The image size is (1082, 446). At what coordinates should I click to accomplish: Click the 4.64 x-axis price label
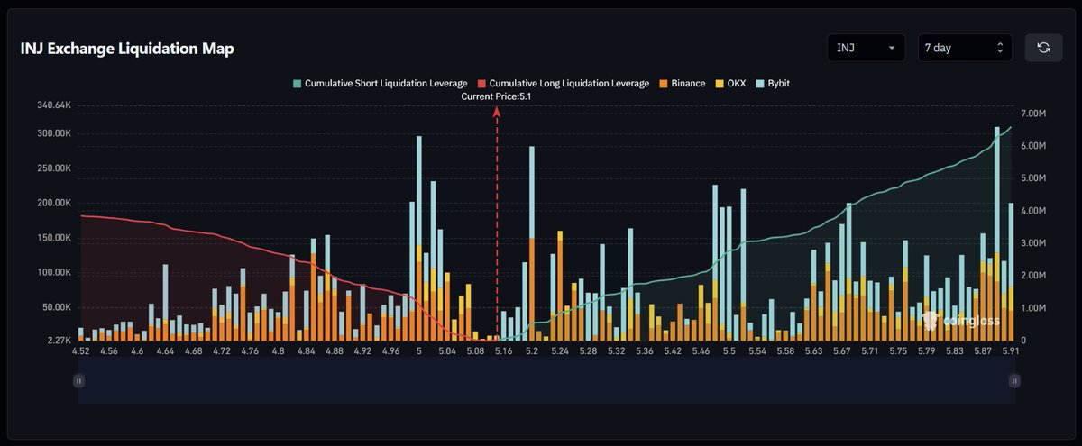point(166,352)
